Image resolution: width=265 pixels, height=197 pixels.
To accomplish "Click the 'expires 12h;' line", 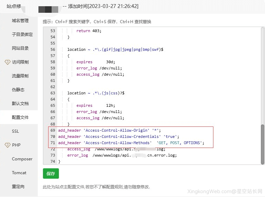I will click(x=96, y=105).
